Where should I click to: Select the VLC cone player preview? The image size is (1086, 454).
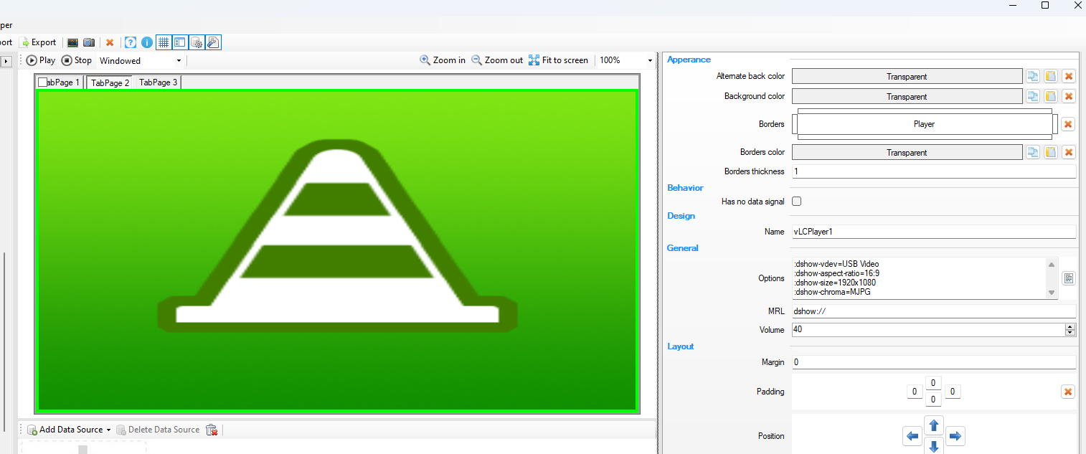pos(337,250)
